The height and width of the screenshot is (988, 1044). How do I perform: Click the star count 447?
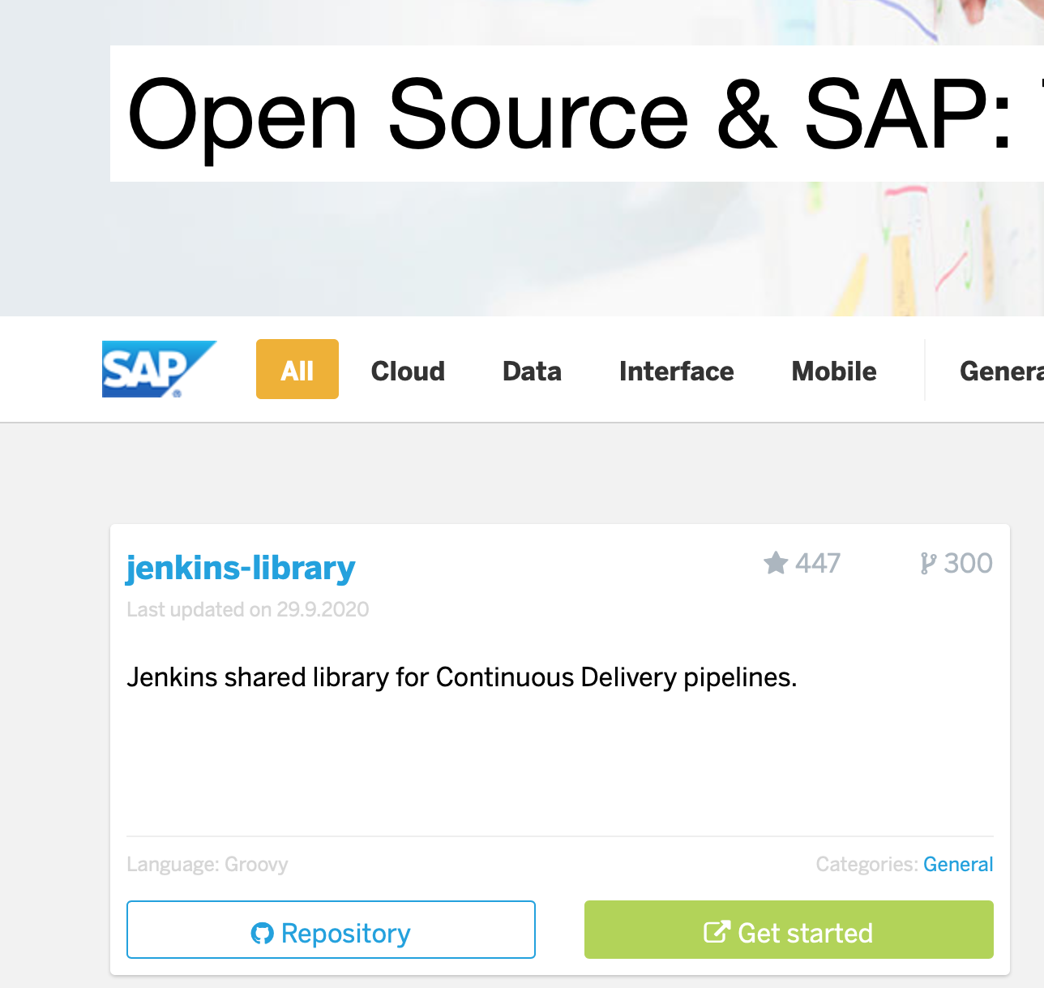click(x=817, y=563)
